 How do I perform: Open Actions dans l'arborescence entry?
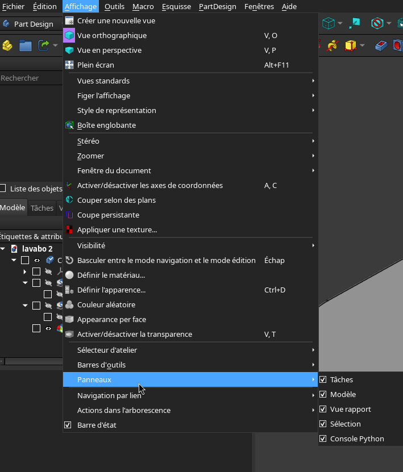(x=190, y=410)
